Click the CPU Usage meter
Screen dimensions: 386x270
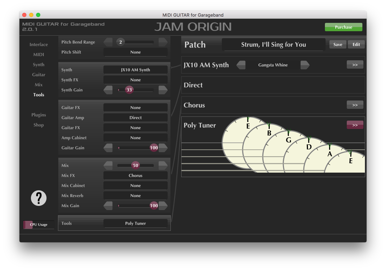[39, 225]
